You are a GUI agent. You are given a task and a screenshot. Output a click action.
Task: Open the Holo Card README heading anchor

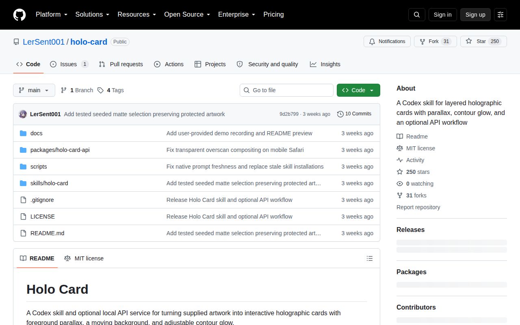[x=57, y=289]
